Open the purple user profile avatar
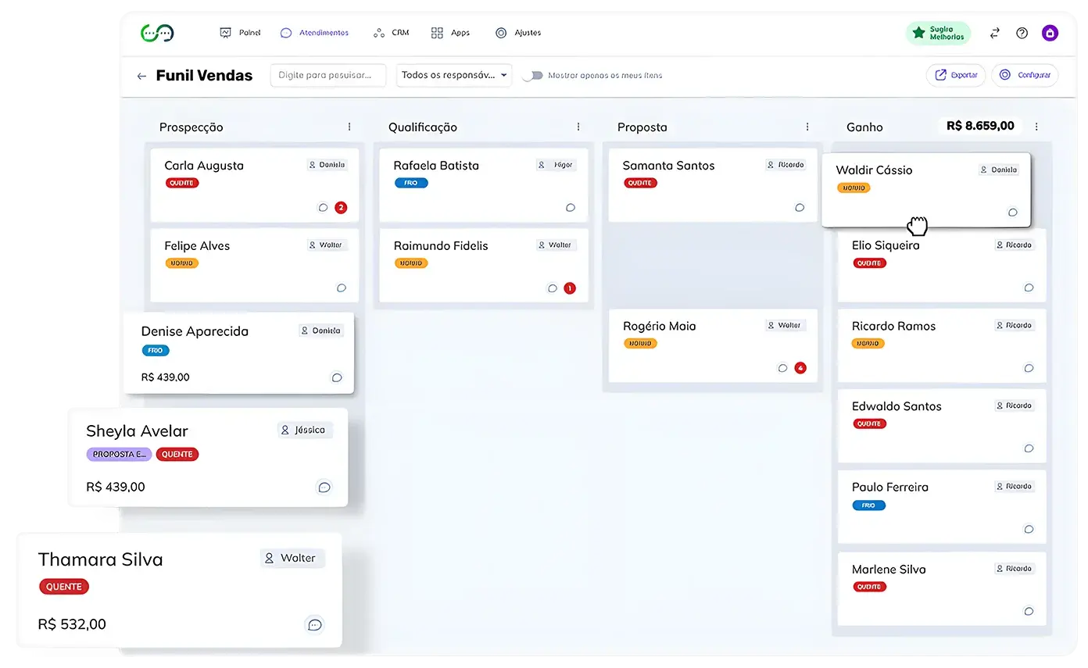 [1050, 33]
